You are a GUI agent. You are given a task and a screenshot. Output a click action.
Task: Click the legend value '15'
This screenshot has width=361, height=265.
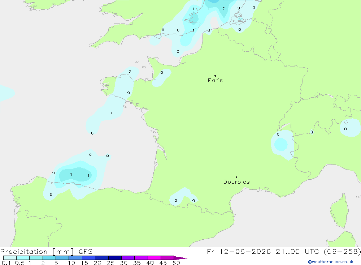click(84, 263)
